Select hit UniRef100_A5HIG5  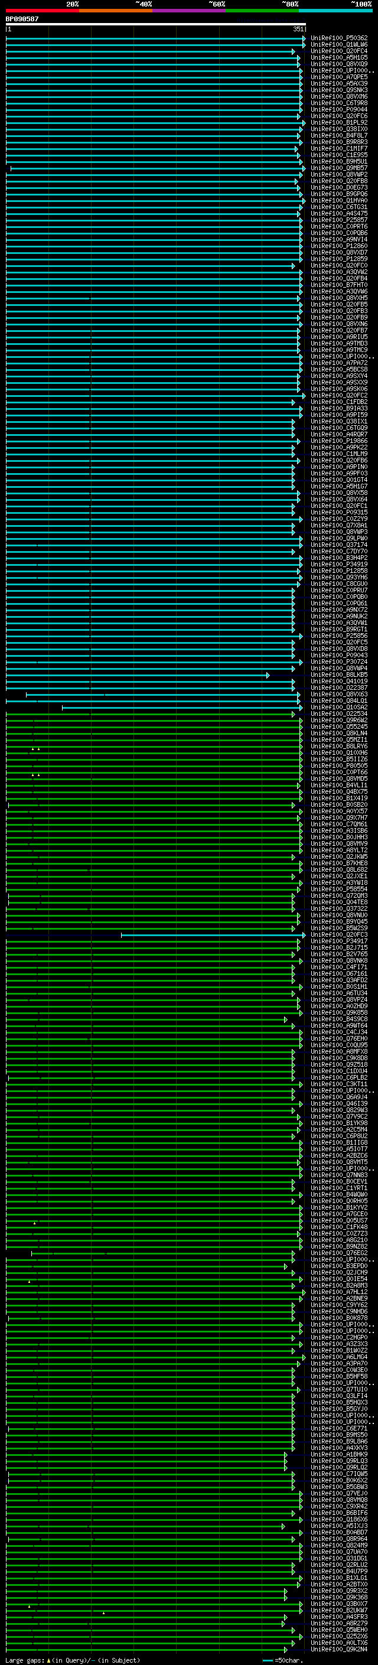click(339, 57)
